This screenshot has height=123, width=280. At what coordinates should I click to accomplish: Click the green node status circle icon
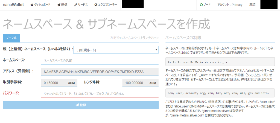[201, 5]
